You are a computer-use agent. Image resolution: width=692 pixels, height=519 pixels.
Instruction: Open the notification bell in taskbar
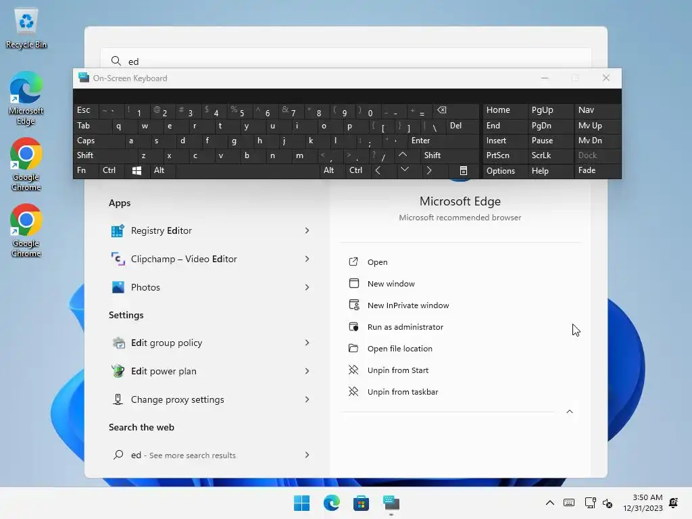click(x=674, y=503)
